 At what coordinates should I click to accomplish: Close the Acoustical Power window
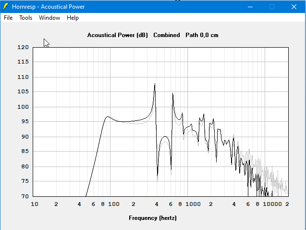click(x=294, y=7)
